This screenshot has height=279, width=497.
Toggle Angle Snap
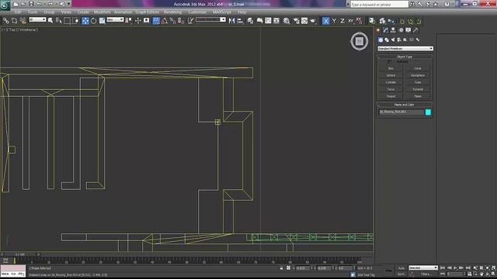(x=165, y=21)
